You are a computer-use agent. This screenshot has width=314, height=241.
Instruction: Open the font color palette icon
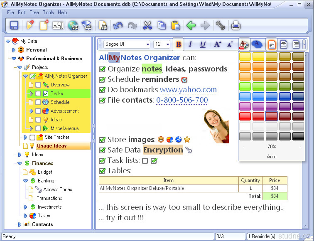[x=244, y=44]
